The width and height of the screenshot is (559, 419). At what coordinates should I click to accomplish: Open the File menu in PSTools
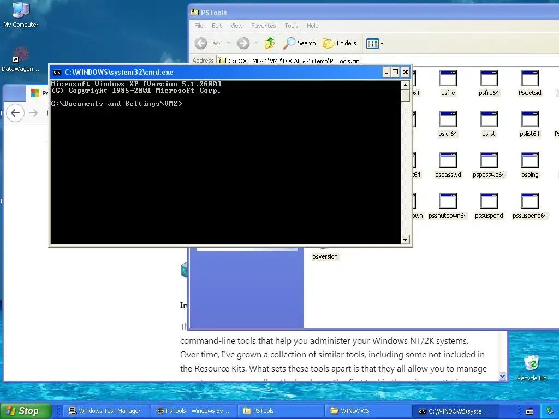199,26
